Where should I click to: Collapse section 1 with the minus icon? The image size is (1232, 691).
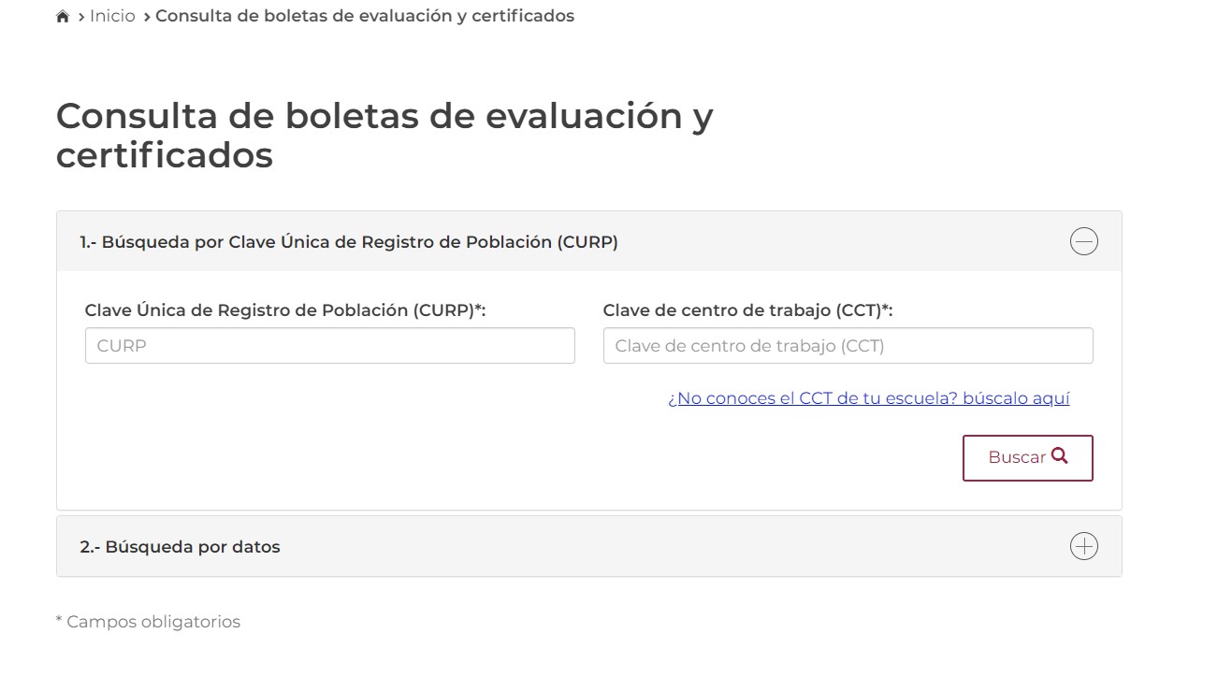coord(1083,242)
